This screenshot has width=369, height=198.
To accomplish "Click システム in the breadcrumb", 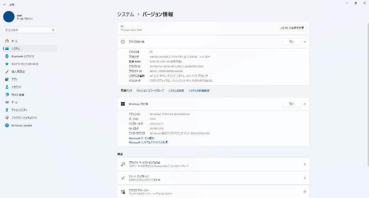I will [125, 14].
